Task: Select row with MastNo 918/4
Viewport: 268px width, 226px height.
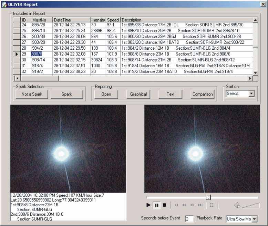Action: coord(41,66)
